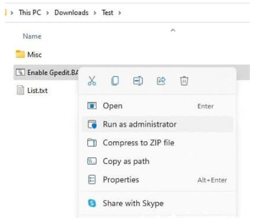Image resolution: width=253 pixels, height=218 pixels.
Task: Navigate to Downloads in the address bar
Action: [x=71, y=13]
